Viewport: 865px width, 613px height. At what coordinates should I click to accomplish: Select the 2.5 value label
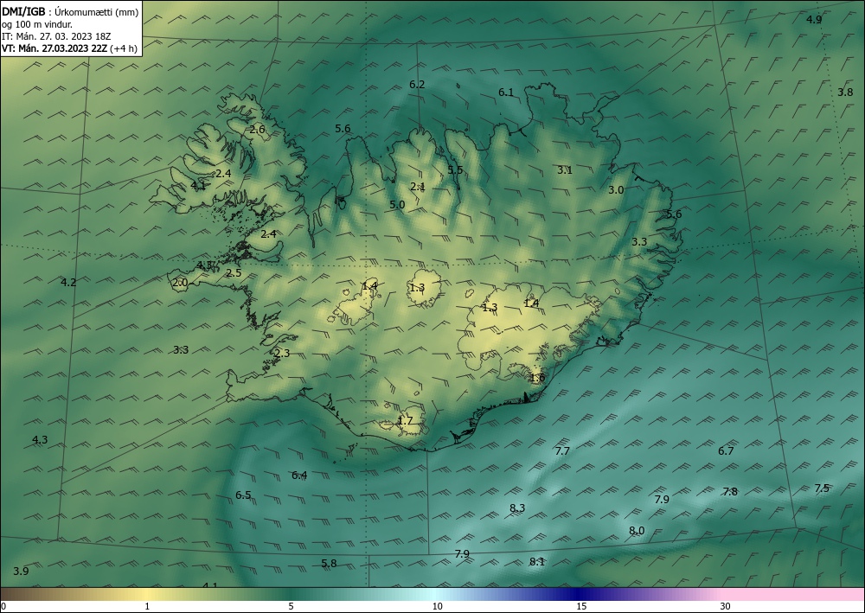tap(234, 273)
